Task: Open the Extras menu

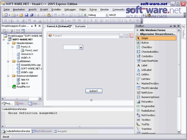Action: tap(93, 10)
